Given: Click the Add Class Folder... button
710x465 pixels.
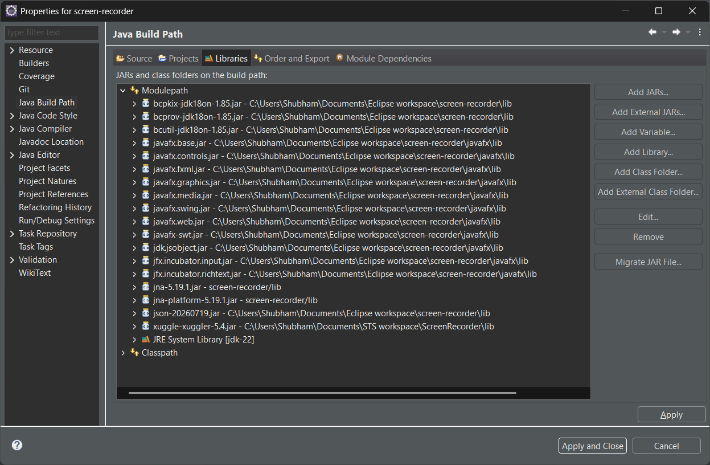Looking at the screenshot, I should click(x=648, y=172).
